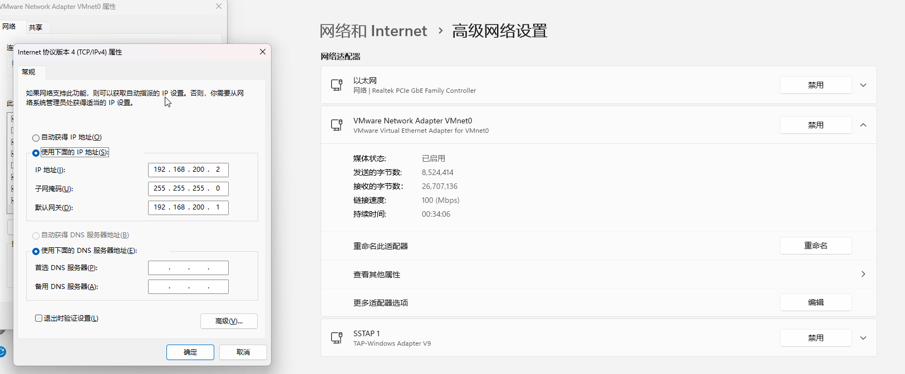The height and width of the screenshot is (374, 905).
Task: Click the 26,707,136 bytes received value
Action: [440, 186]
